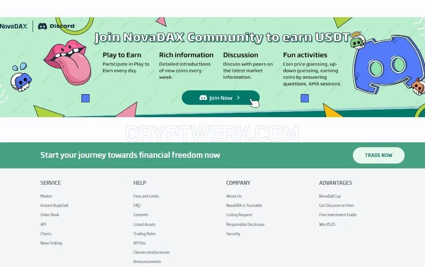The height and width of the screenshot is (267, 425).
Task: Click the Discord logo in banner header
Action: pos(56,26)
